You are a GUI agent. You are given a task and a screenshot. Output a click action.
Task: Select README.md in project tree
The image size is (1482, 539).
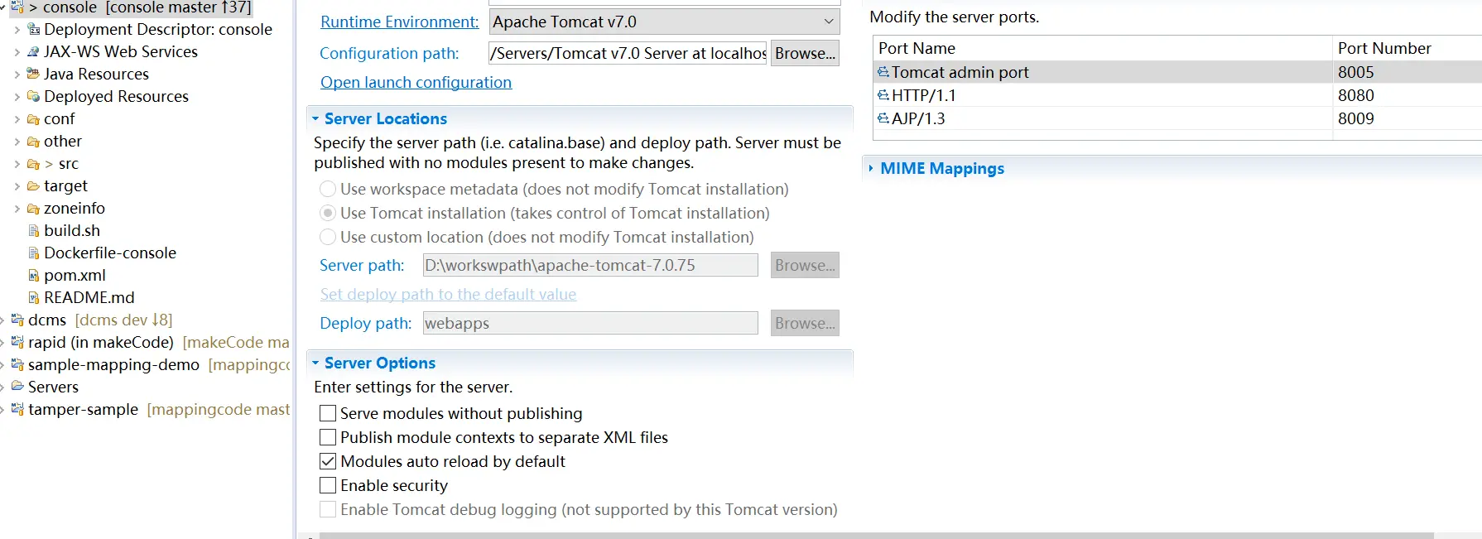point(89,297)
